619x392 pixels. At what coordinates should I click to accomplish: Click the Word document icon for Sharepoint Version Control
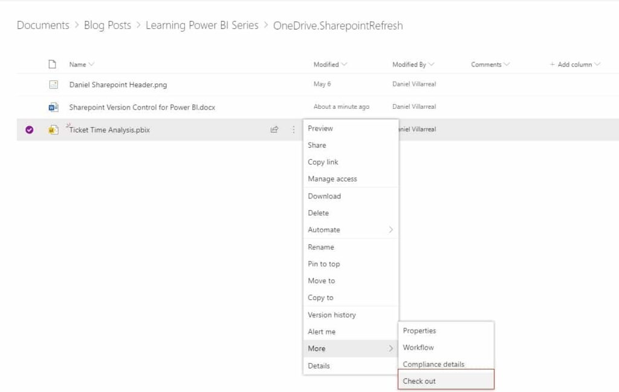[x=53, y=106]
